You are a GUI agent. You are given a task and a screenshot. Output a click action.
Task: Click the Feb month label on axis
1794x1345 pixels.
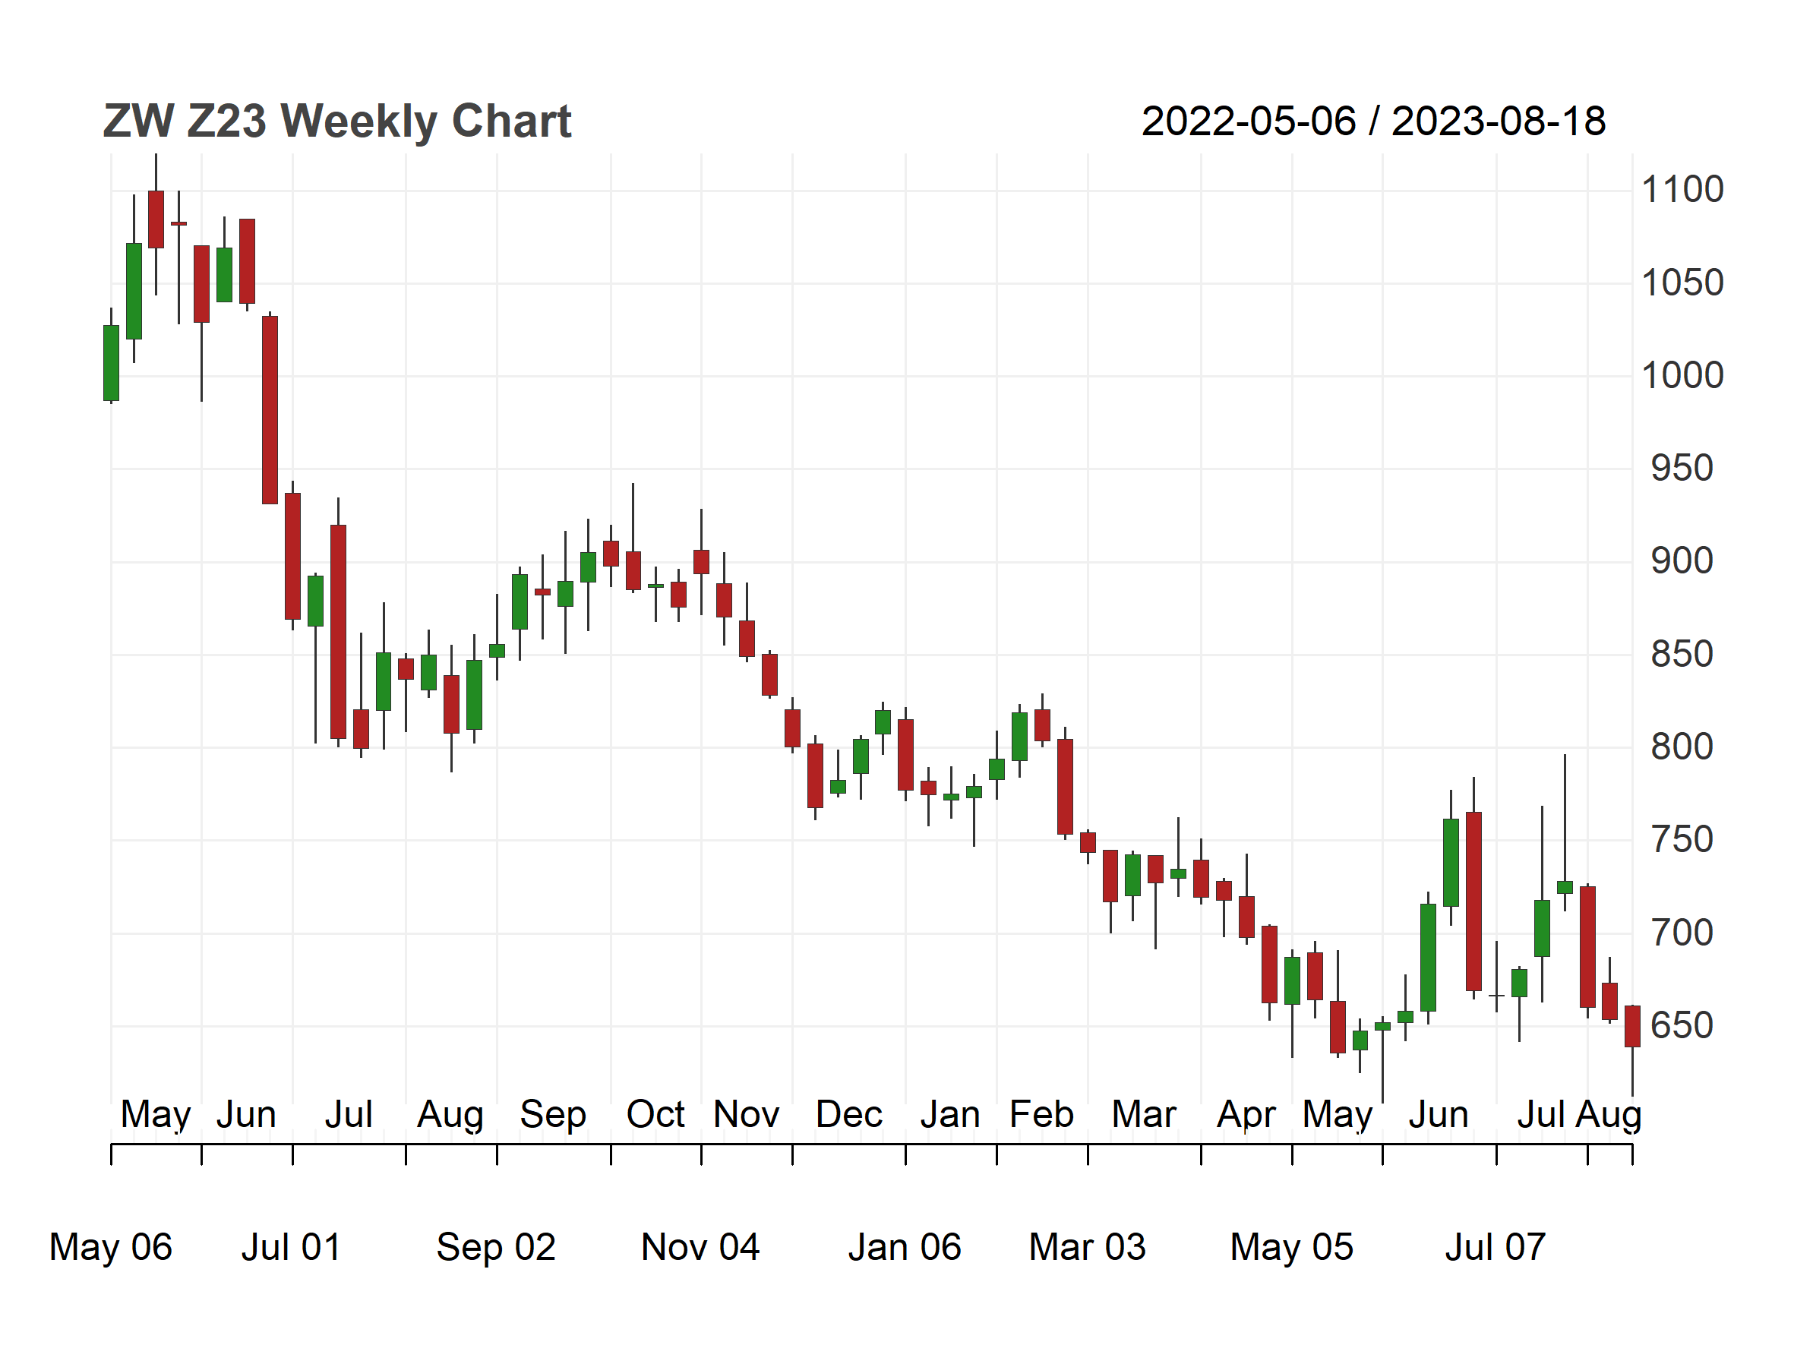click(1041, 1115)
